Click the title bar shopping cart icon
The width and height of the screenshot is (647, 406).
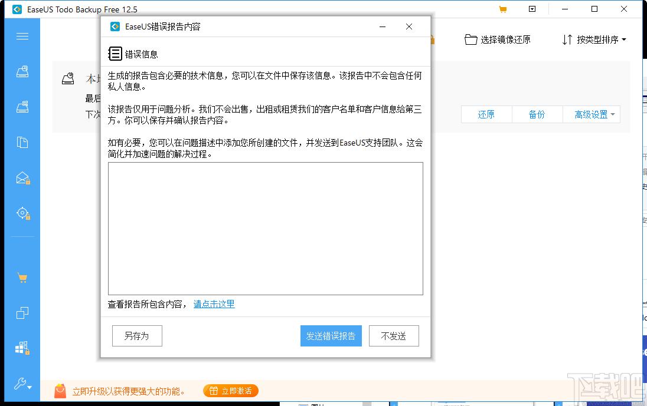pyautogui.click(x=502, y=9)
